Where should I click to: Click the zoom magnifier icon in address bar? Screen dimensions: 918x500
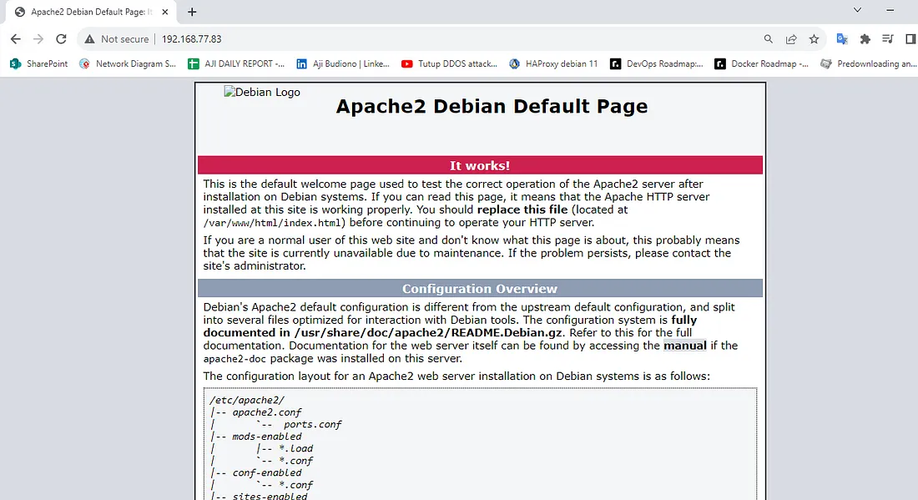tap(769, 39)
